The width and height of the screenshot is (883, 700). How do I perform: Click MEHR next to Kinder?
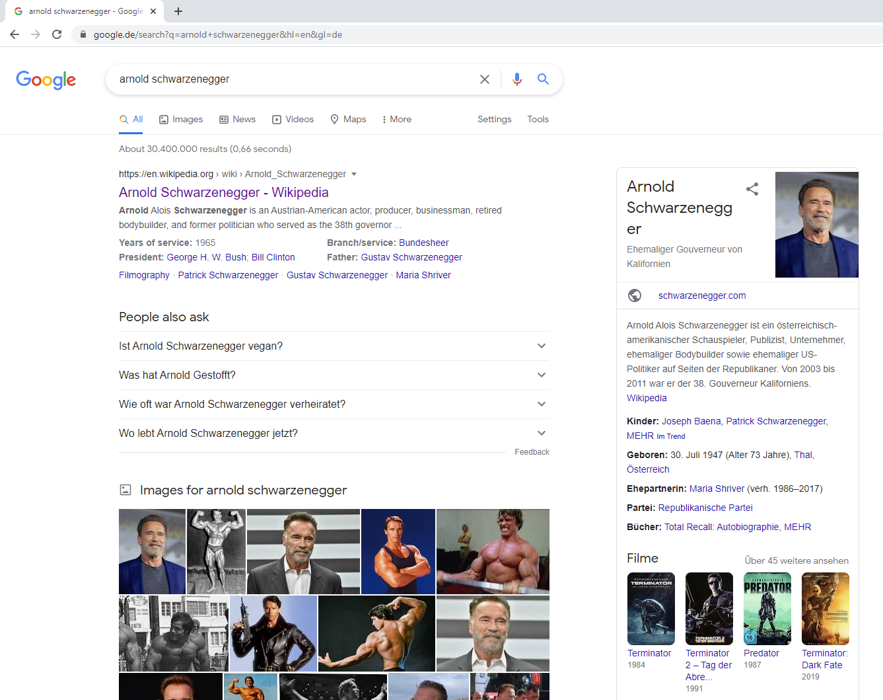point(640,436)
